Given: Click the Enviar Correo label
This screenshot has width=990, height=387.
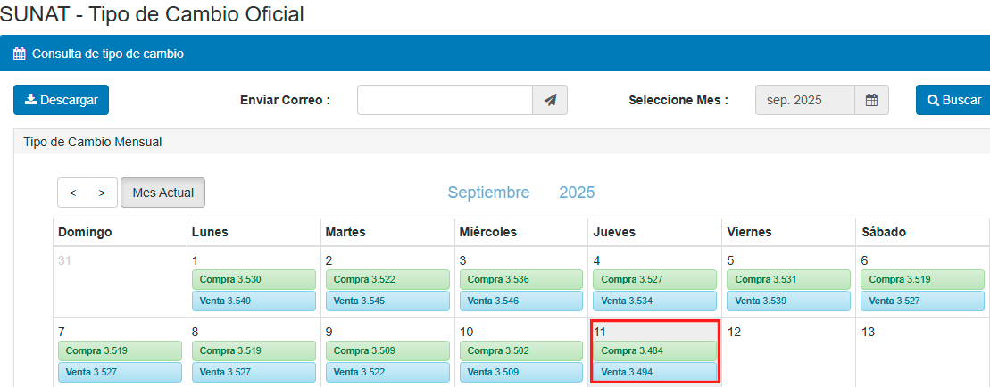Looking at the screenshot, I should pyautogui.click(x=286, y=100).
